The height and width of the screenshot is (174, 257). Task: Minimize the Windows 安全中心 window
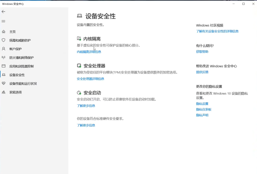(x=234, y=4)
